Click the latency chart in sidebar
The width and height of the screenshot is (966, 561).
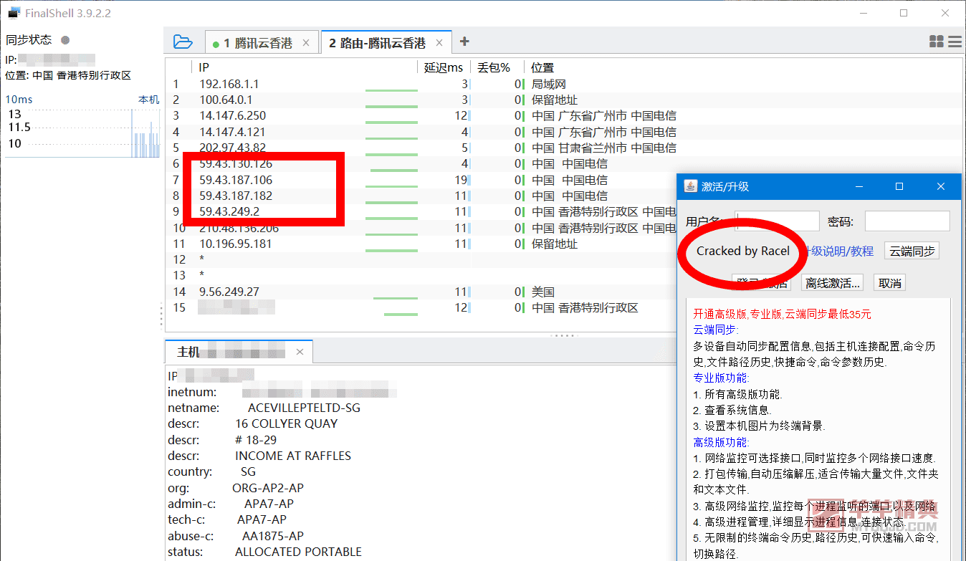pos(82,133)
